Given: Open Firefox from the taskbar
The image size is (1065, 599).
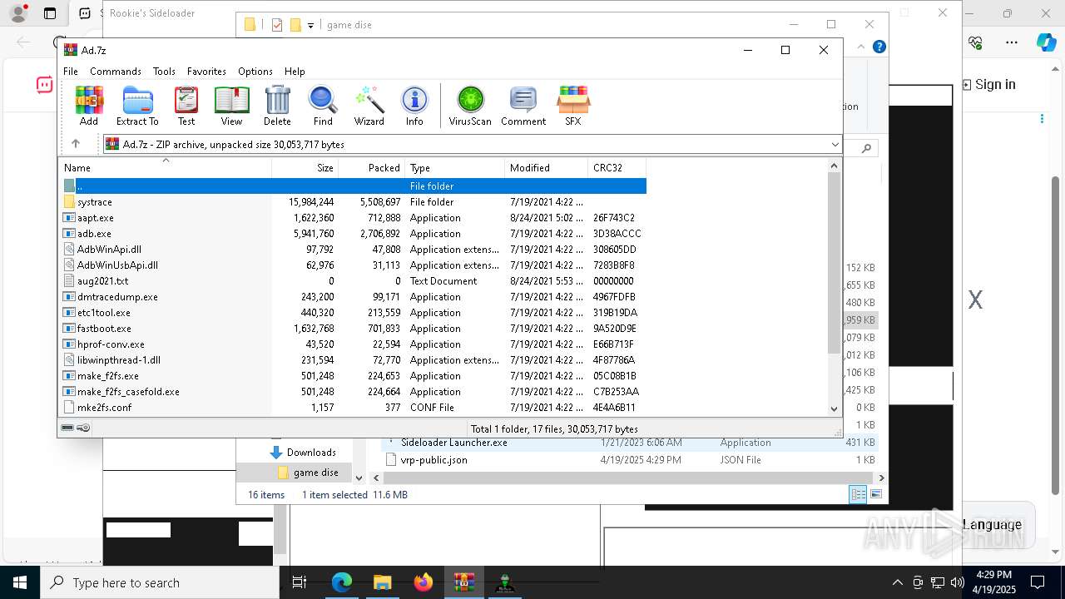Looking at the screenshot, I should (424, 582).
